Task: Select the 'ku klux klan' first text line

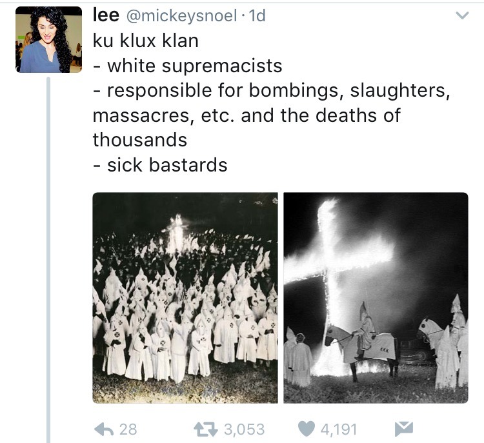Action: (146, 41)
